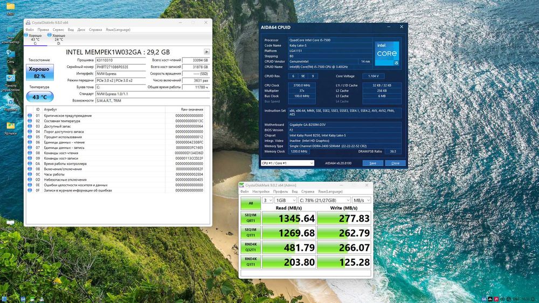The height and width of the screenshot is (303, 539).
Task: Click the QuadCore Intel Core i5-7500 processor value
Action: (330, 40)
